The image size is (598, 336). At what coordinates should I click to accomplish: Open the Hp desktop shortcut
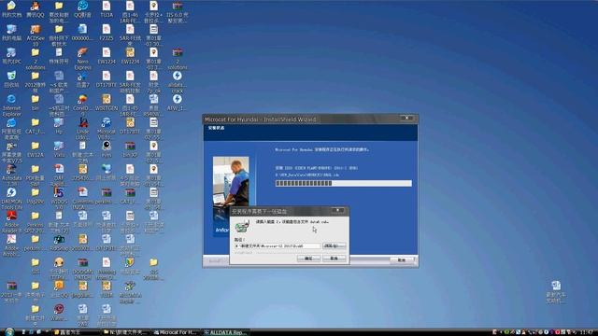tap(59, 126)
